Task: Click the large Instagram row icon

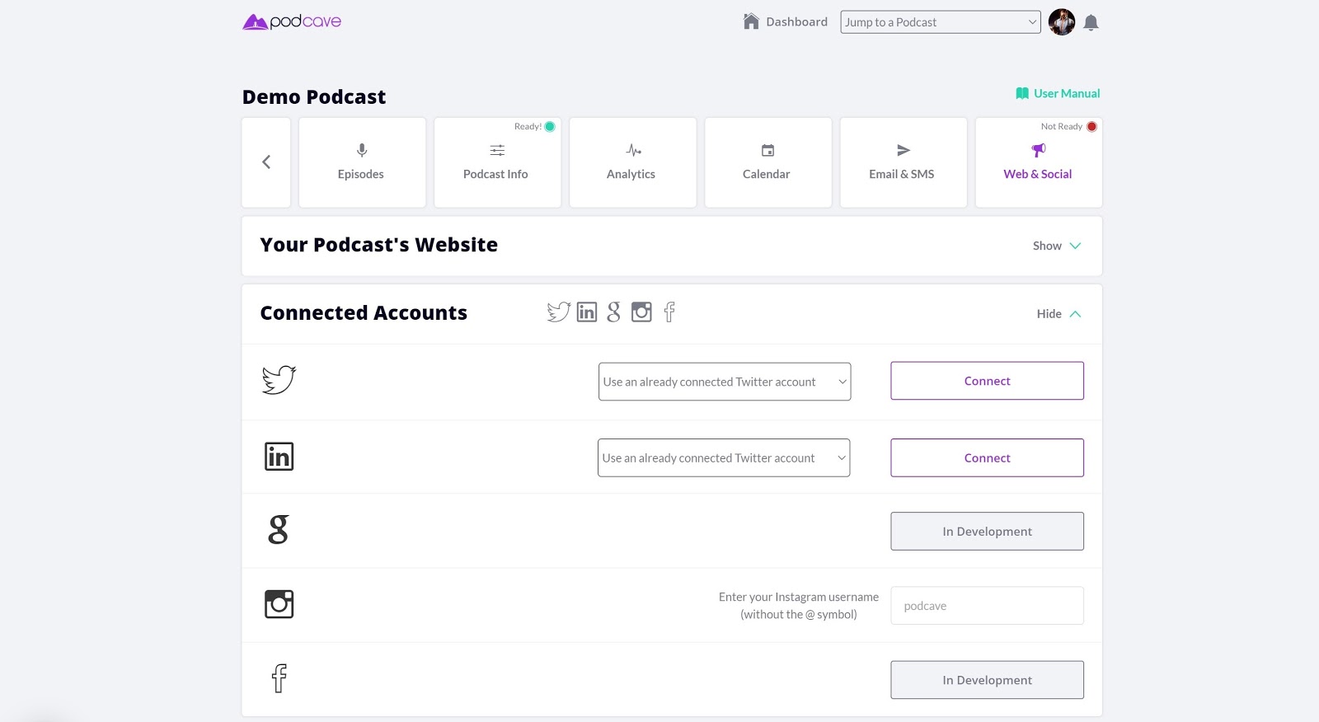Action: click(279, 604)
